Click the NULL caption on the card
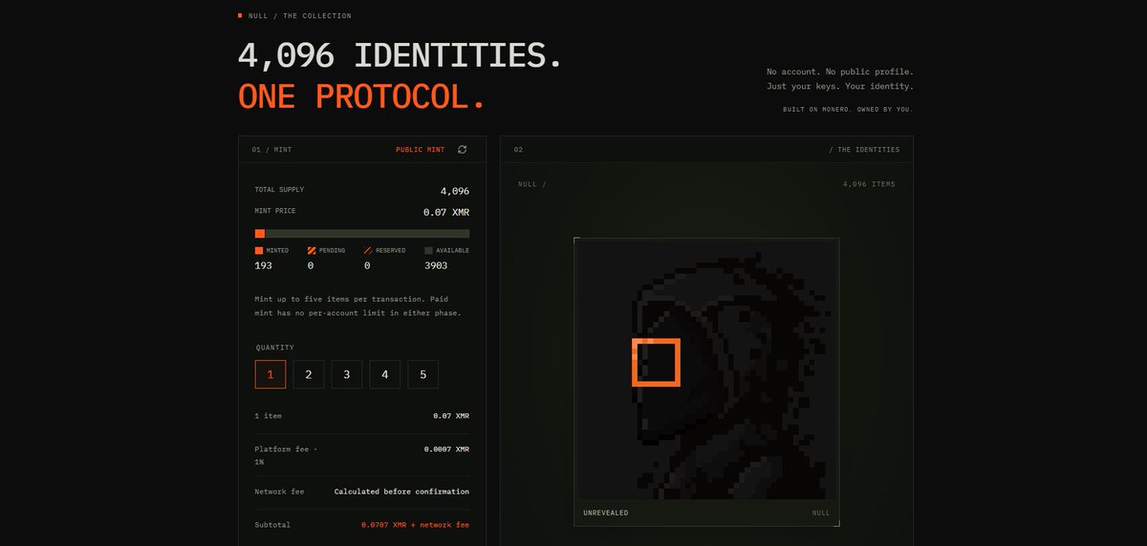The height and width of the screenshot is (546, 1147). tap(821, 513)
